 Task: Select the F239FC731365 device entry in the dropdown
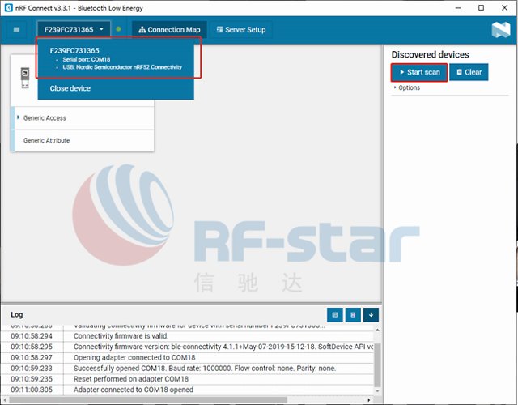point(116,58)
